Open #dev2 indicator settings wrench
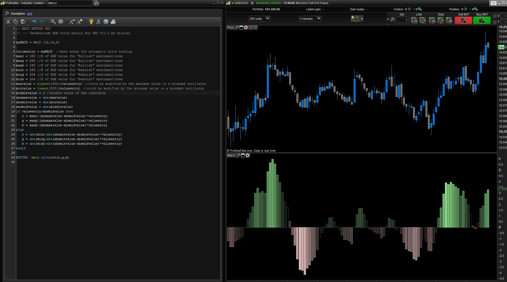 tap(238, 155)
